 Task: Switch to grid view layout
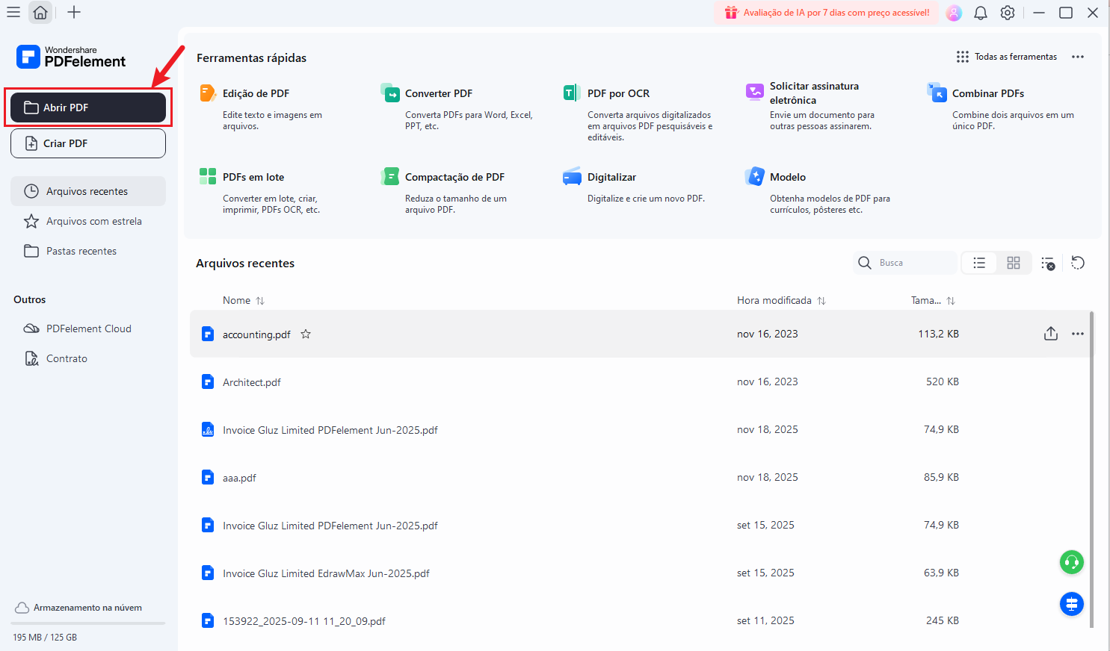click(x=1014, y=263)
